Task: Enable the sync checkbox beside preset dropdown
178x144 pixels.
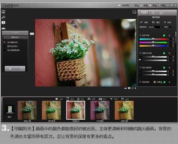Action: pyautogui.click(x=170, y=27)
